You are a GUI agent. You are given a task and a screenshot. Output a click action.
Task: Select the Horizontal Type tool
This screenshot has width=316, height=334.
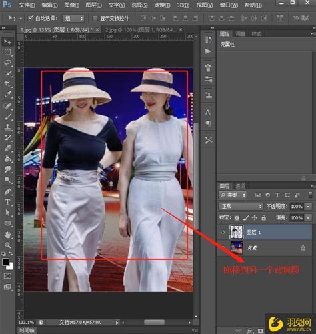8,202
